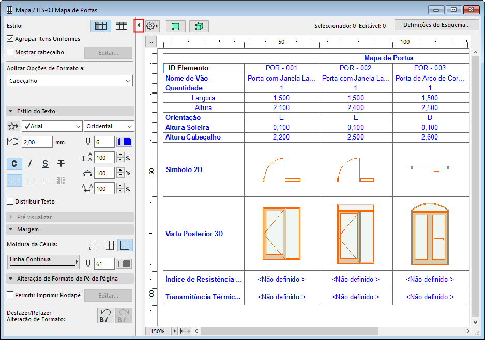This screenshot has height=340, width=485.
Task: Click the fit-width icon next to zoom
Action: [186, 331]
